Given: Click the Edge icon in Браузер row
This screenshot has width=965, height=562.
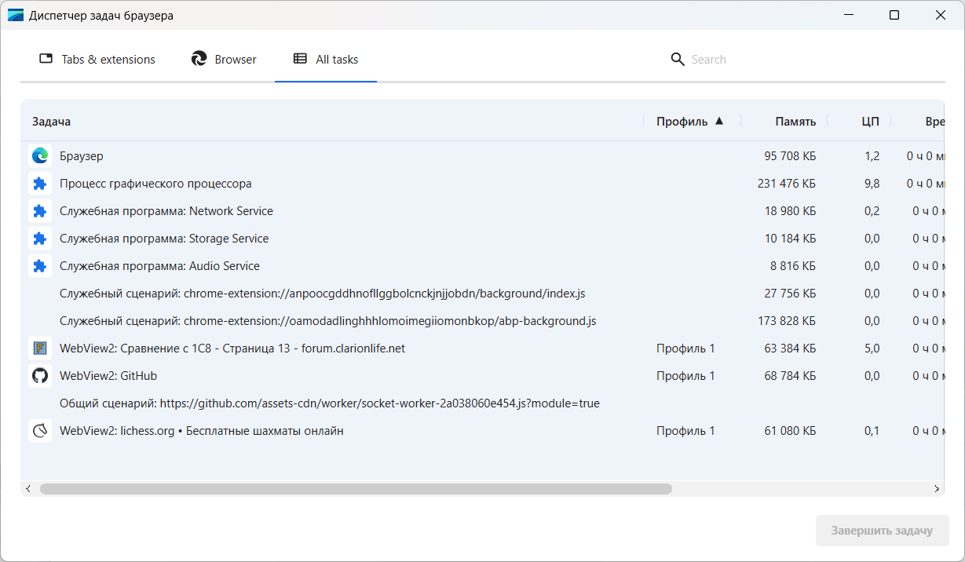Looking at the screenshot, I should 40,156.
